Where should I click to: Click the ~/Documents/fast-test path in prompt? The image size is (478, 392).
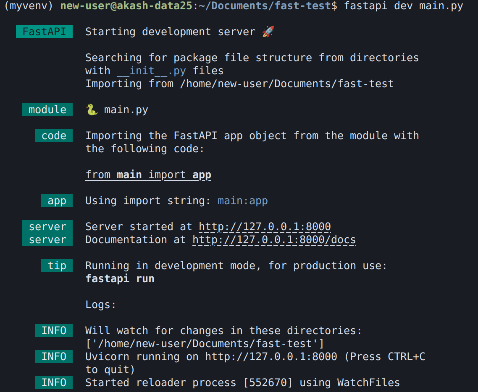[265, 6]
